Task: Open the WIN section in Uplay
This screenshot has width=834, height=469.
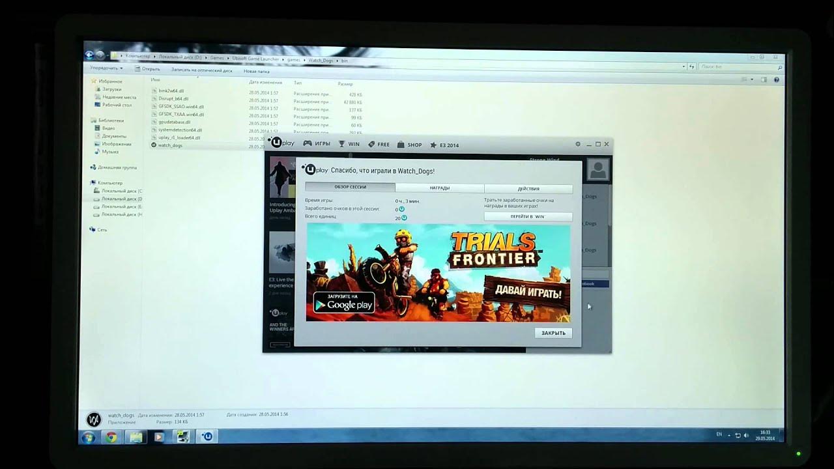Action: click(x=349, y=144)
